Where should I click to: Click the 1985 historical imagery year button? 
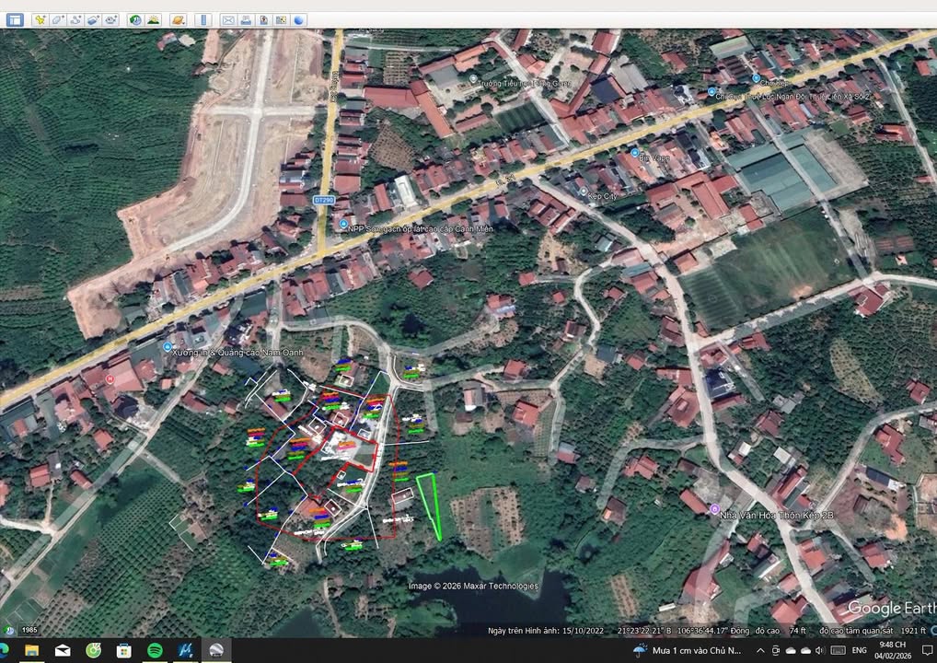tap(29, 630)
